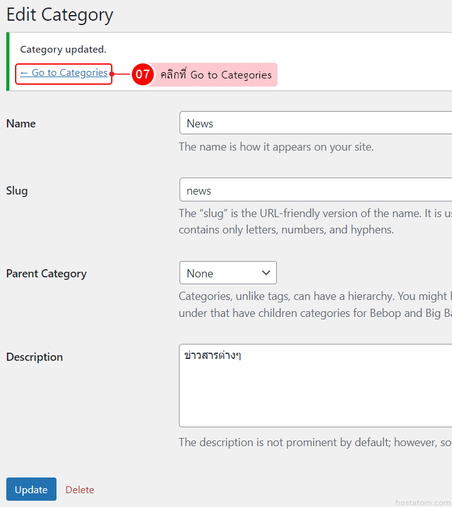The height and width of the screenshot is (507, 452).
Task: Click the Go to Categories link
Action: pos(63,73)
